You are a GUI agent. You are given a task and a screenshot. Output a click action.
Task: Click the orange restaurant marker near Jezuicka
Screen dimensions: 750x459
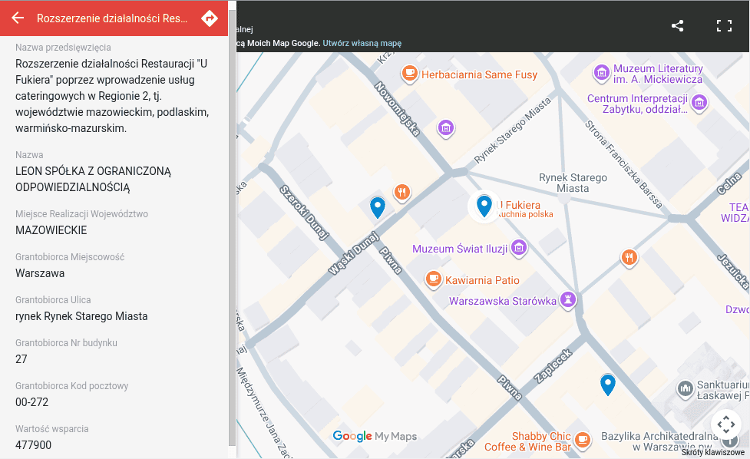629,258
